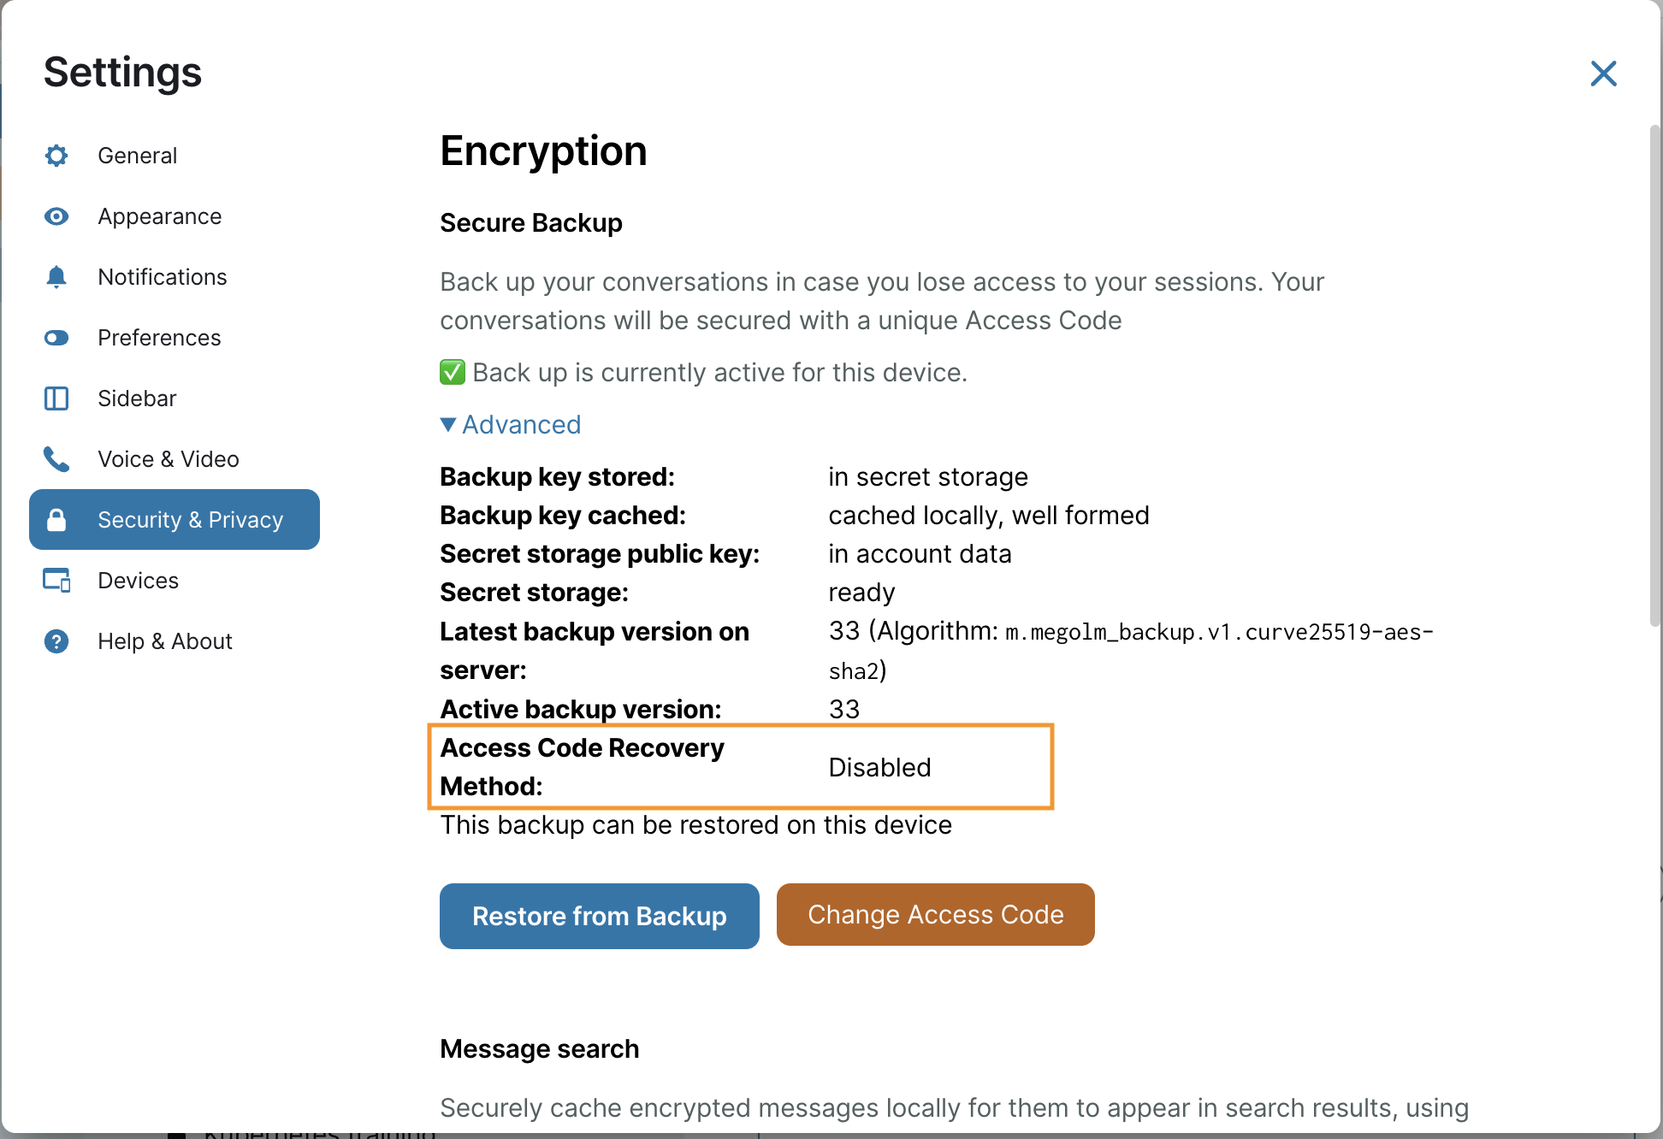Select the Appearance settings section

[x=159, y=216]
